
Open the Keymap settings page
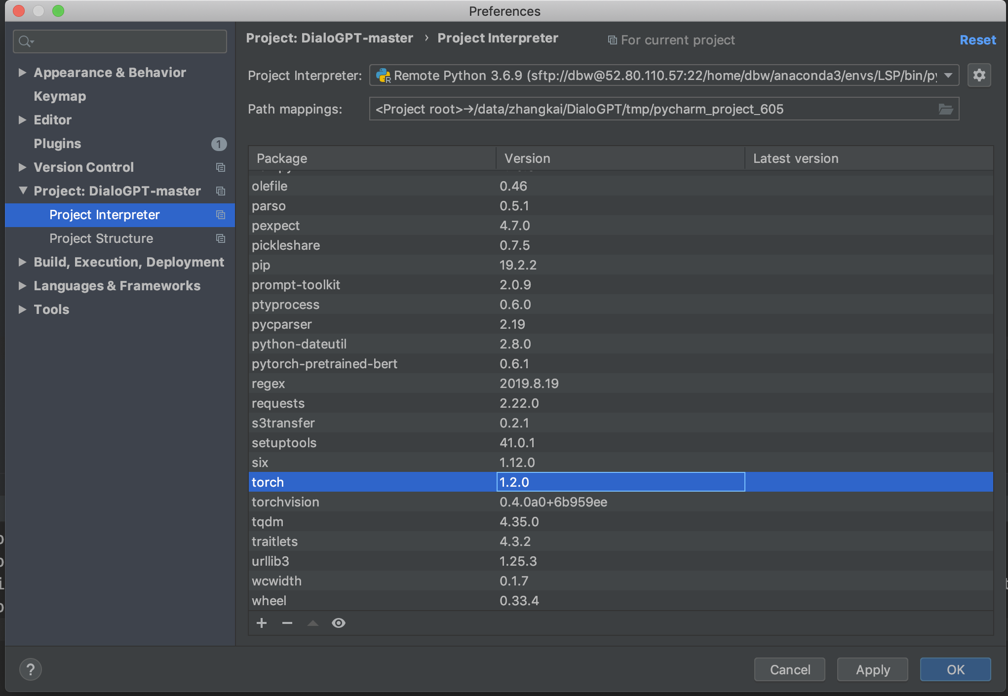coord(60,96)
